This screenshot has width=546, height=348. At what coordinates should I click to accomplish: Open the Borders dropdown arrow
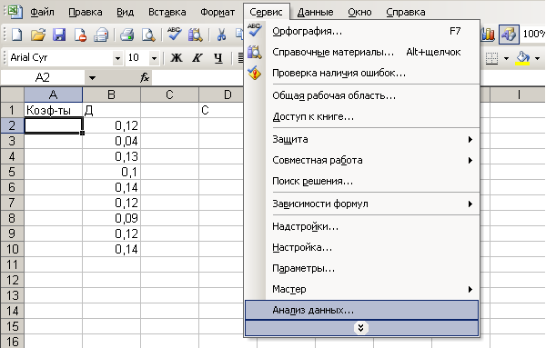pyautogui.click(x=506, y=58)
